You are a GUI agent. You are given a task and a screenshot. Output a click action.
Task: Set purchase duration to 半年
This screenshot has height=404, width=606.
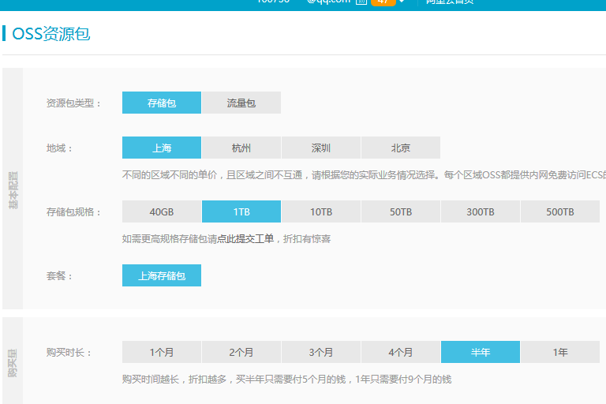point(481,352)
